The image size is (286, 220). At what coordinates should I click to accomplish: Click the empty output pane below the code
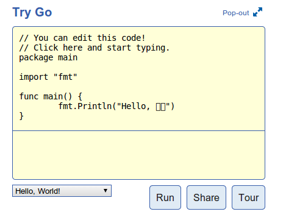click(139, 155)
